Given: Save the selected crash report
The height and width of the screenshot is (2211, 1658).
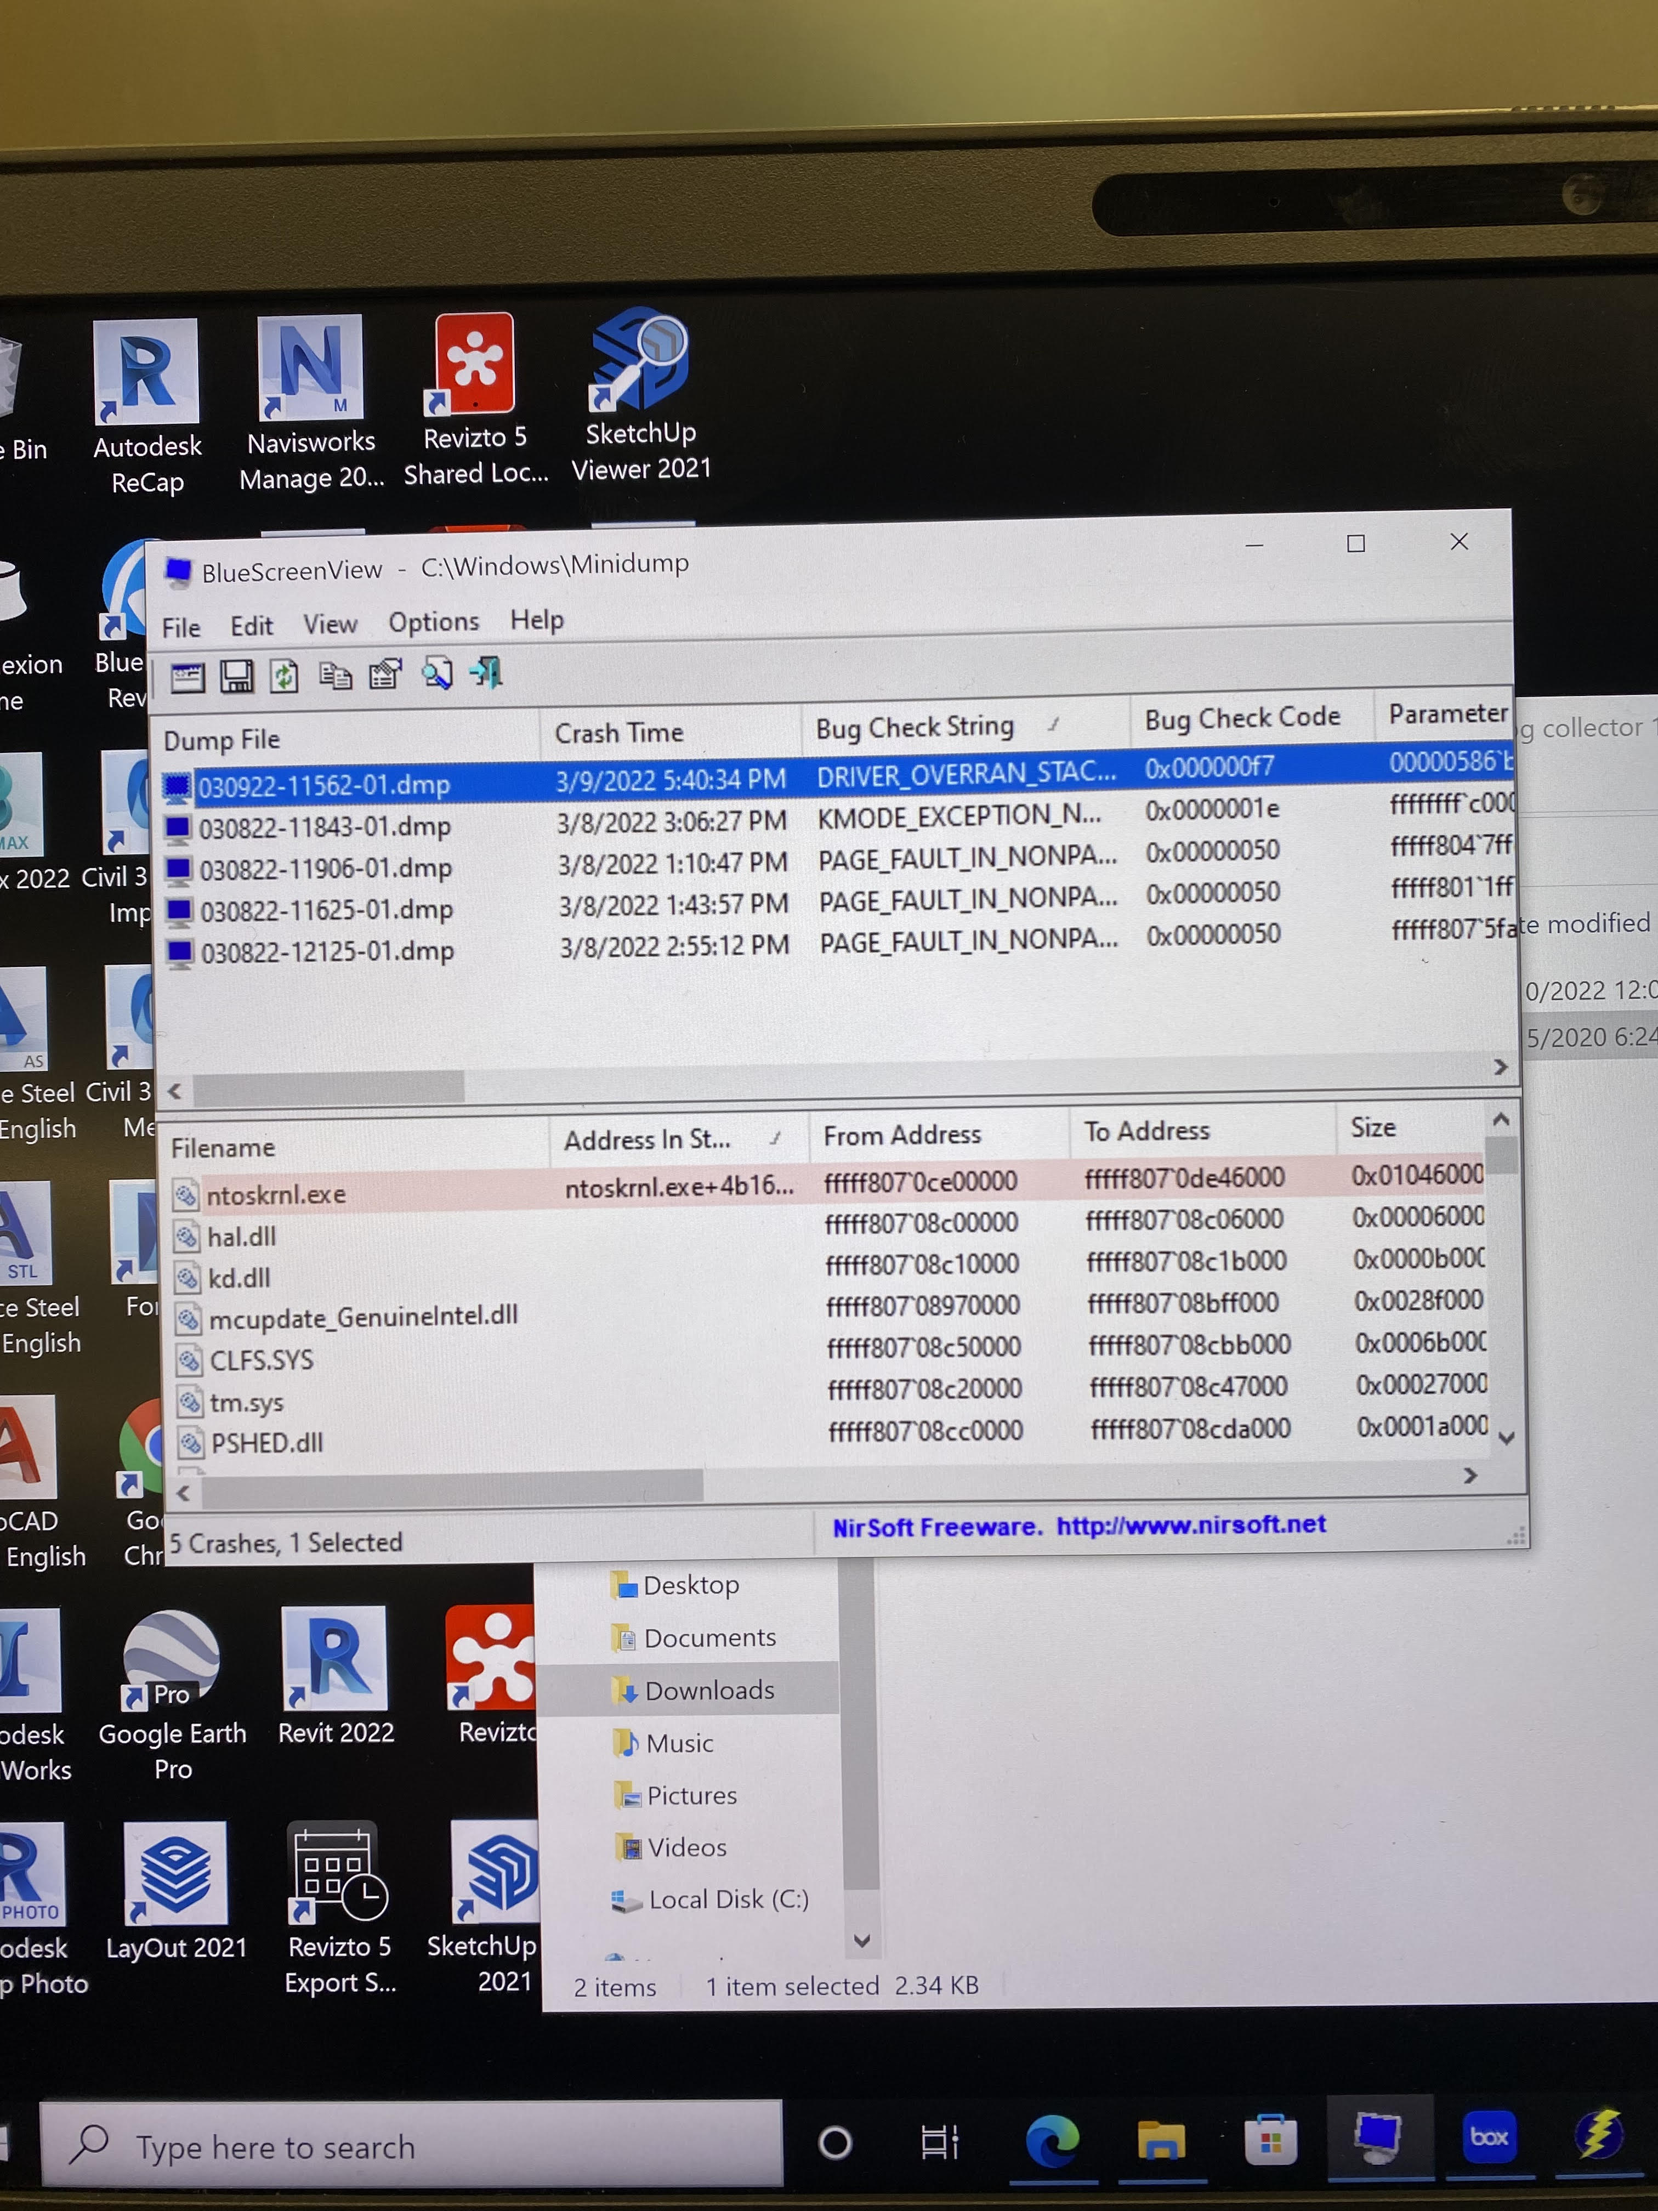Looking at the screenshot, I should pos(237,674).
